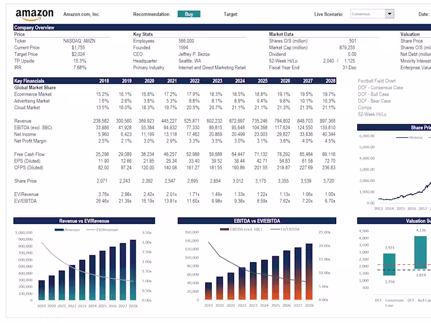Image resolution: width=431 pixels, height=323 pixels.
Task: Click the Amazon logo
Action: pos(34,15)
